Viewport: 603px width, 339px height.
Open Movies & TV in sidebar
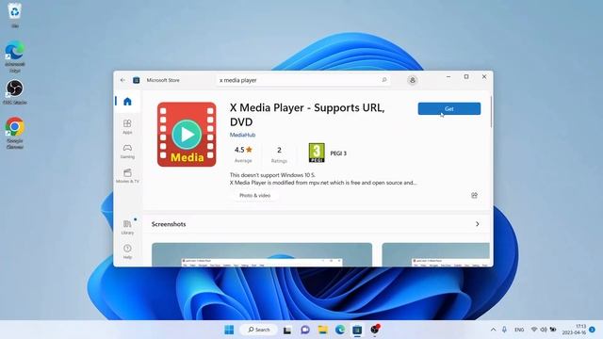pyautogui.click(x=127, y=176)
